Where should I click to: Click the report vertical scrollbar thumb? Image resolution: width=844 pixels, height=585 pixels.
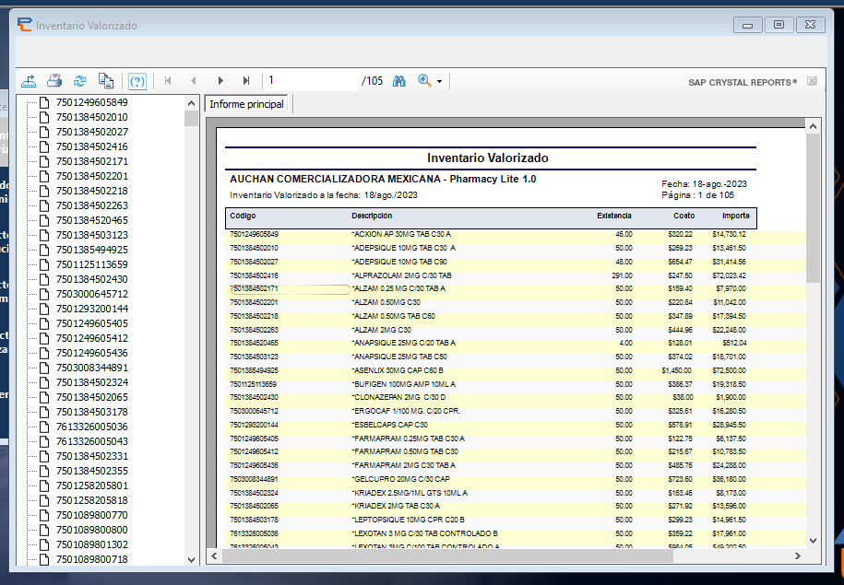813,208
